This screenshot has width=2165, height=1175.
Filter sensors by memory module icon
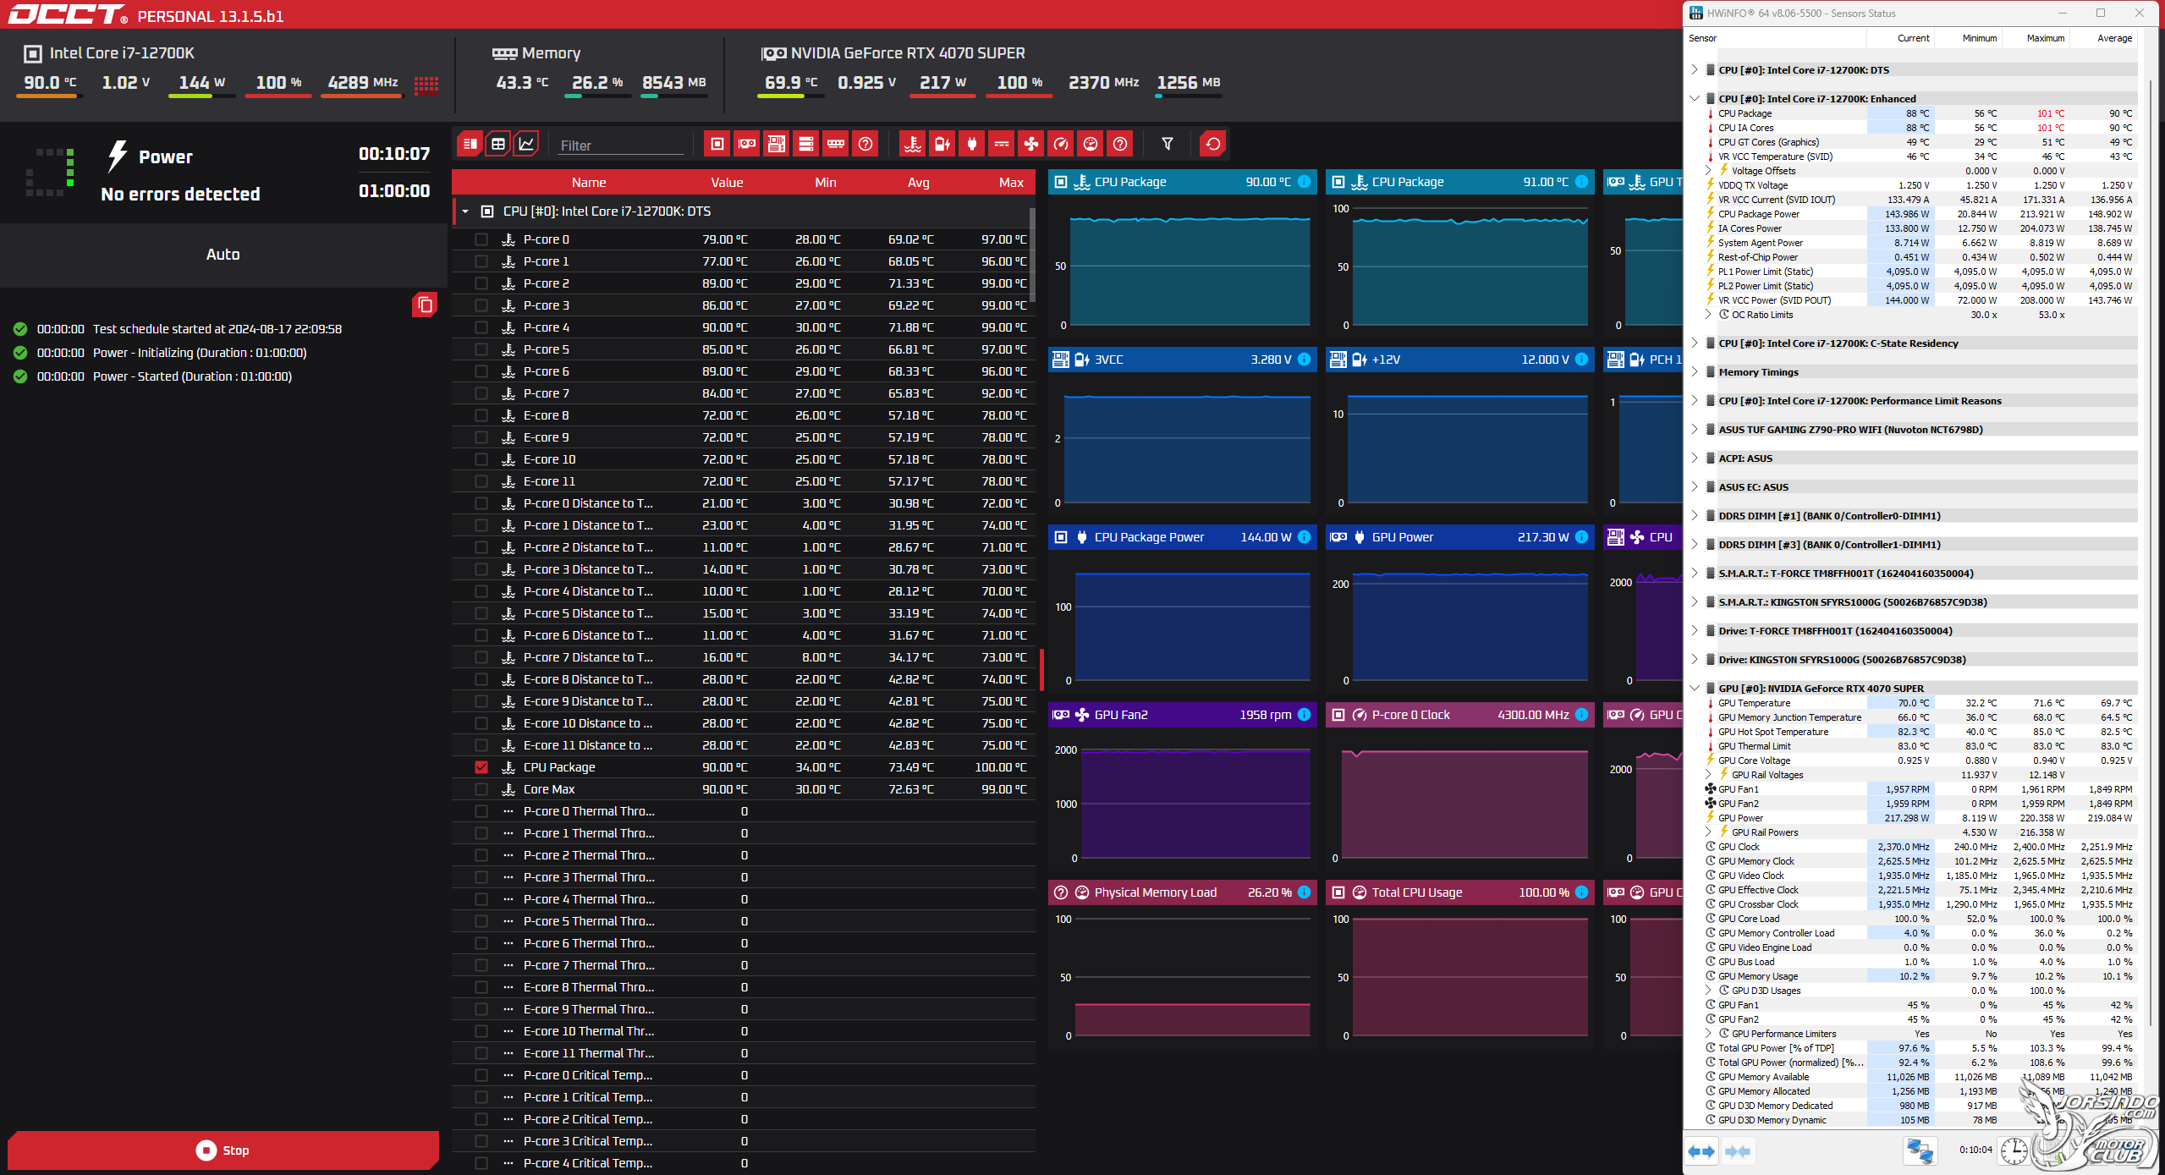tap(836, 144)
